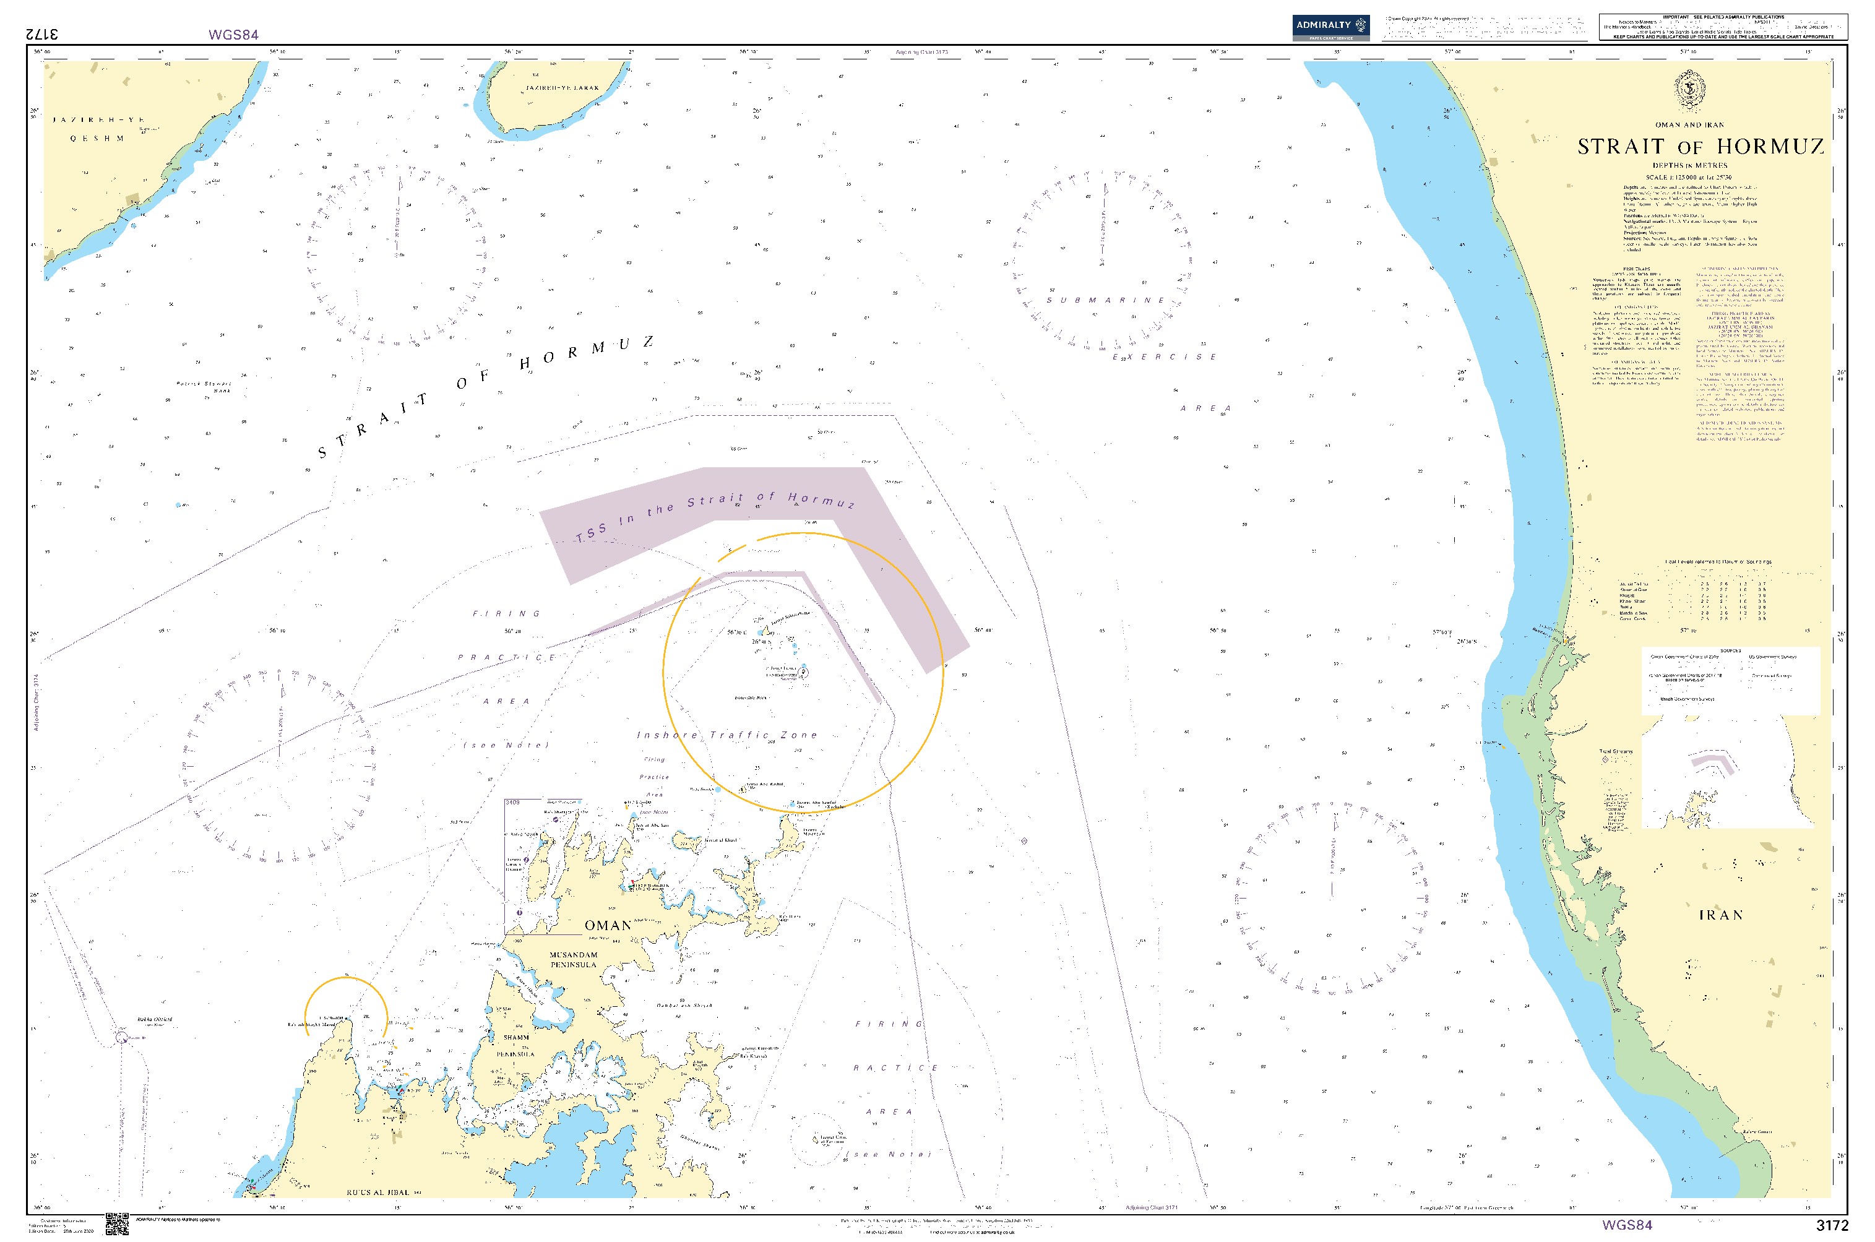Click the IRAN country label
The width and height of the screenshot is (1875, 1242).
[1720, 915]
